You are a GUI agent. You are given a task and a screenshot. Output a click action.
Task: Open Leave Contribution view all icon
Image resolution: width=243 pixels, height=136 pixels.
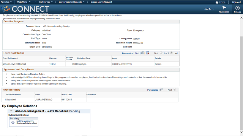(143, 53)
